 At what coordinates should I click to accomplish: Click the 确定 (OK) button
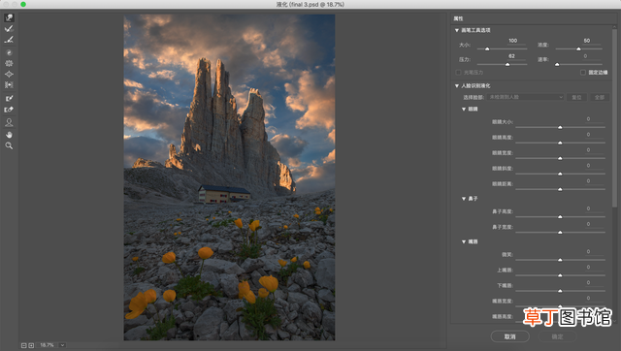point(557,336)
